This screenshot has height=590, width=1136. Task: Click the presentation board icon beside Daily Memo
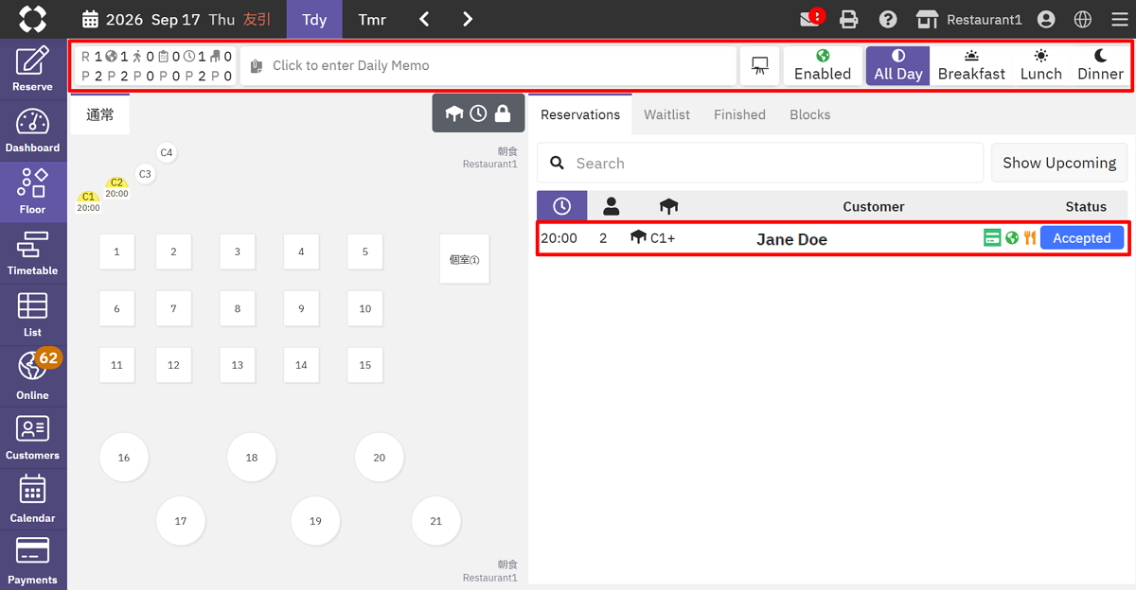[759, 66]
